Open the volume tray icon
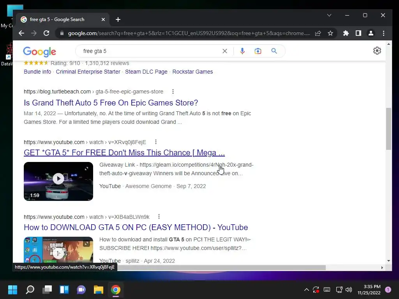 tap(349, 290)
